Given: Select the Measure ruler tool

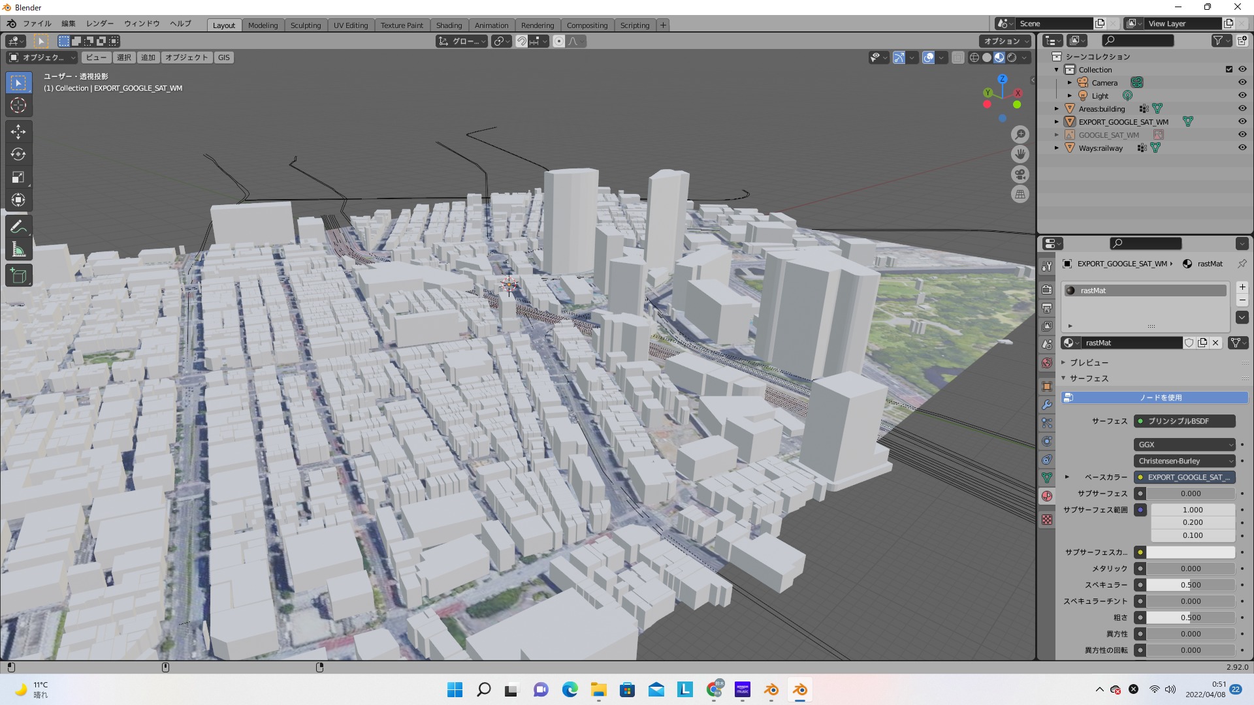Looking at the screenshot, I should tap(18, 249).
